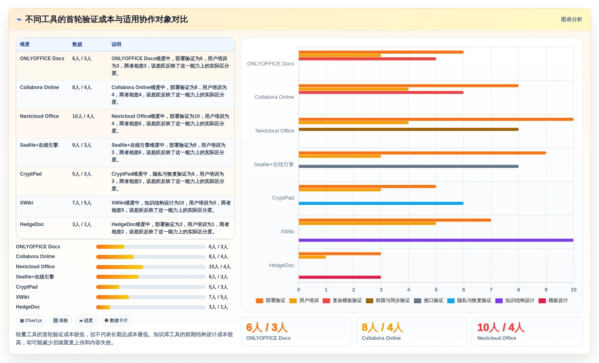Toggle 复杂模板验证 legend swatch
This screenshot has height=363, width=599.
[x=327, y=301]
